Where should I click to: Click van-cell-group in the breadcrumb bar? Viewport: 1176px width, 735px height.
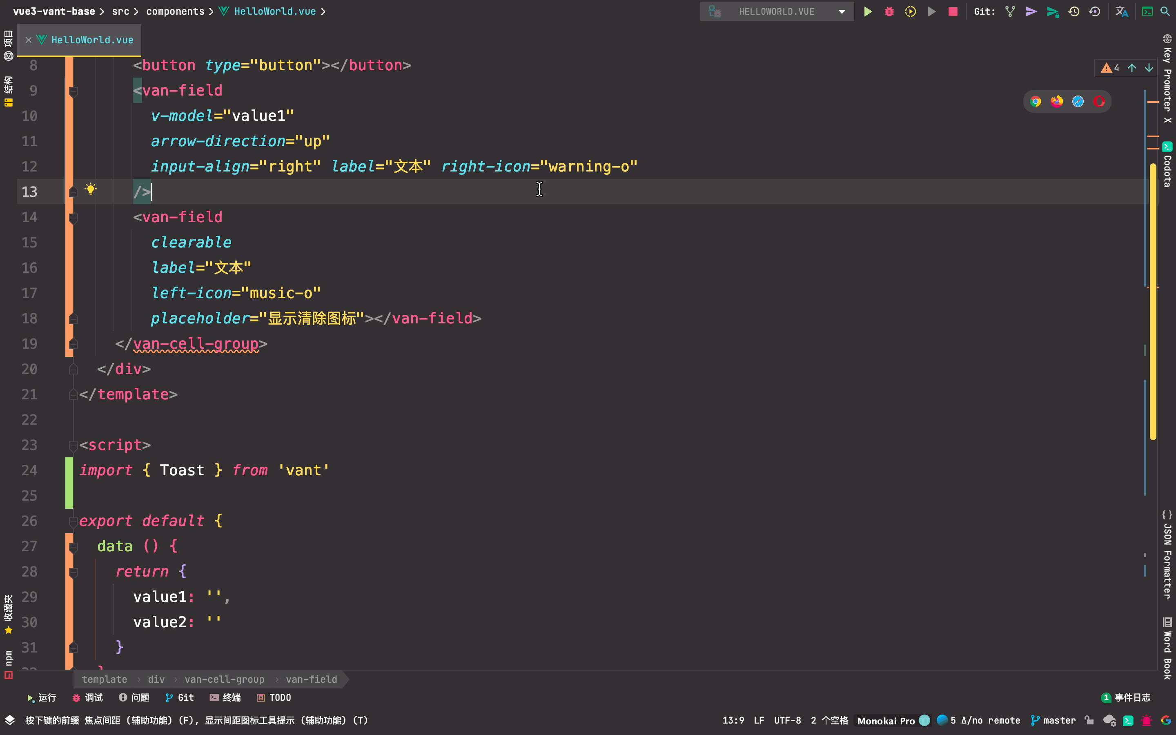coord(224,679)
